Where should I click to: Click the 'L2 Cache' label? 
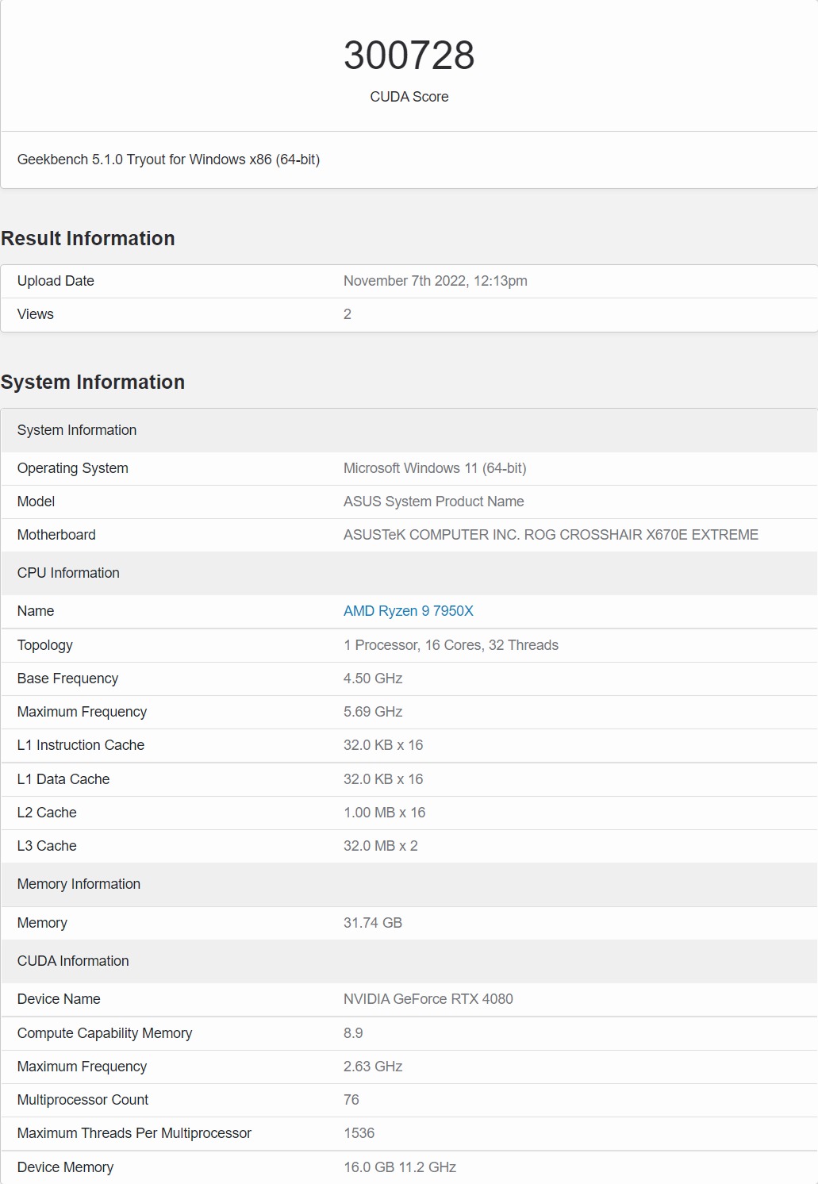tap(47, 813)
